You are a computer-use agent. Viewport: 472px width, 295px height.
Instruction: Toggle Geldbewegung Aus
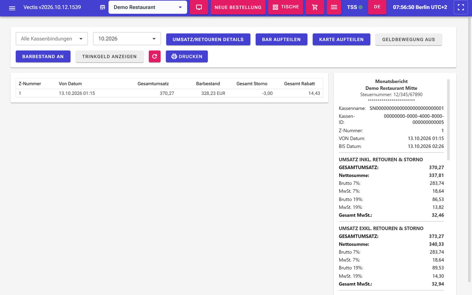coord(408,39)
